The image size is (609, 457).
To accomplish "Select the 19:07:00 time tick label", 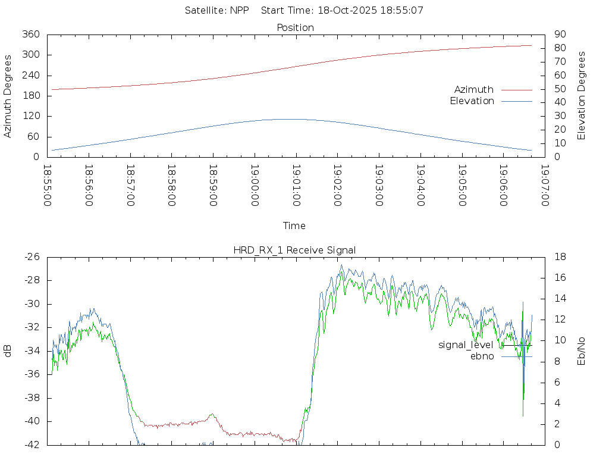I will click(x=545, y=185).
